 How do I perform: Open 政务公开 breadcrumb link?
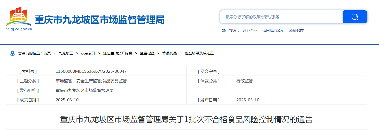coord(88,53)
